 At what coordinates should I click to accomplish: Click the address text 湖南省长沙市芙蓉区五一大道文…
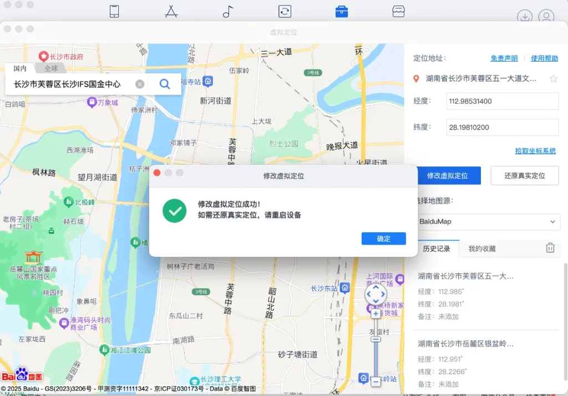tap(481, 79)
